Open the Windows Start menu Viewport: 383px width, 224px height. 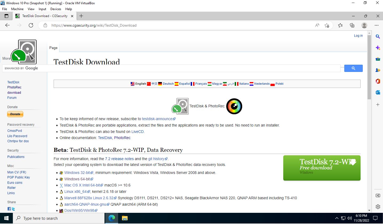click(6, 218)
